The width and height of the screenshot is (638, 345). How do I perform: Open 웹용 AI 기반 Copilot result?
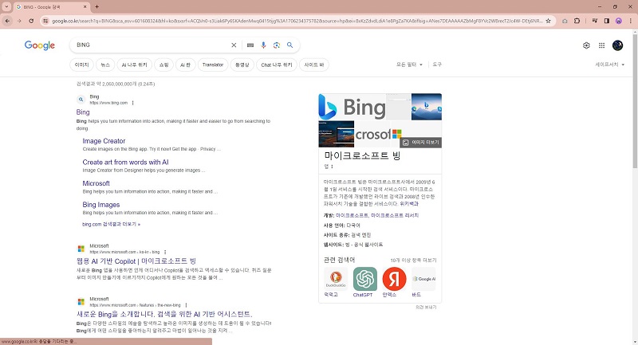click(x=136, y=261)
